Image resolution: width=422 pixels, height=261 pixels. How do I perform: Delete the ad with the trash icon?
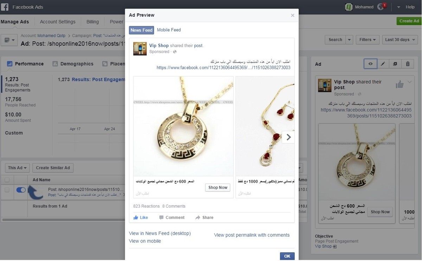[408, 64]
